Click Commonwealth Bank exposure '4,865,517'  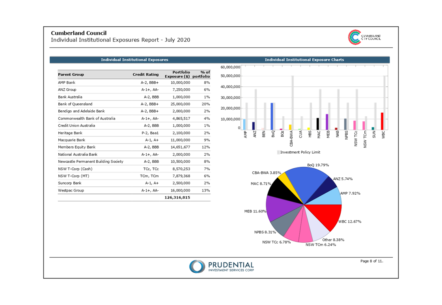pyautogui.click(x=181, y=119)
